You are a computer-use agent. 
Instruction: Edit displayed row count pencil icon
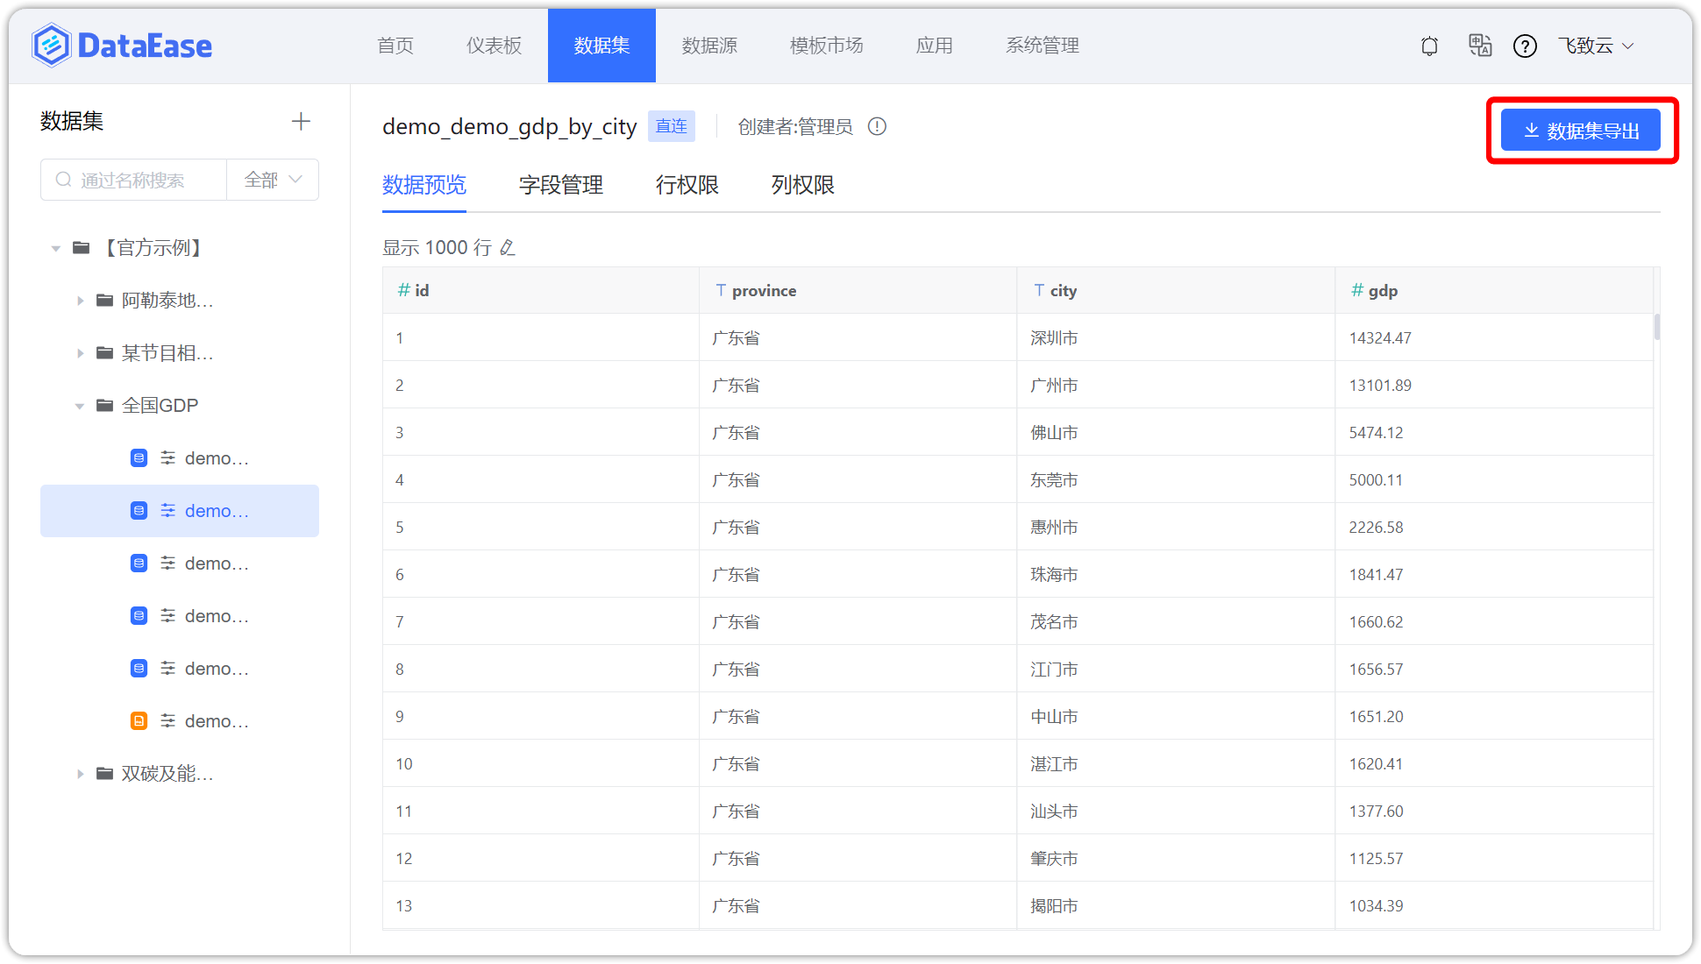coord(508,248)
